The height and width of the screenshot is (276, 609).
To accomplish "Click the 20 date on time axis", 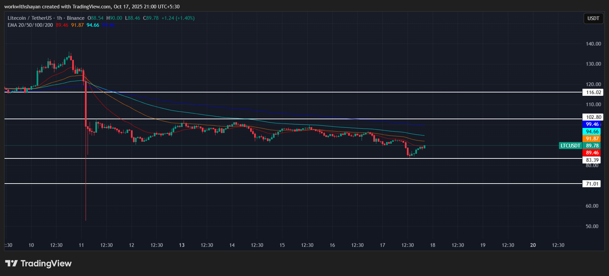I will [533, 245].
